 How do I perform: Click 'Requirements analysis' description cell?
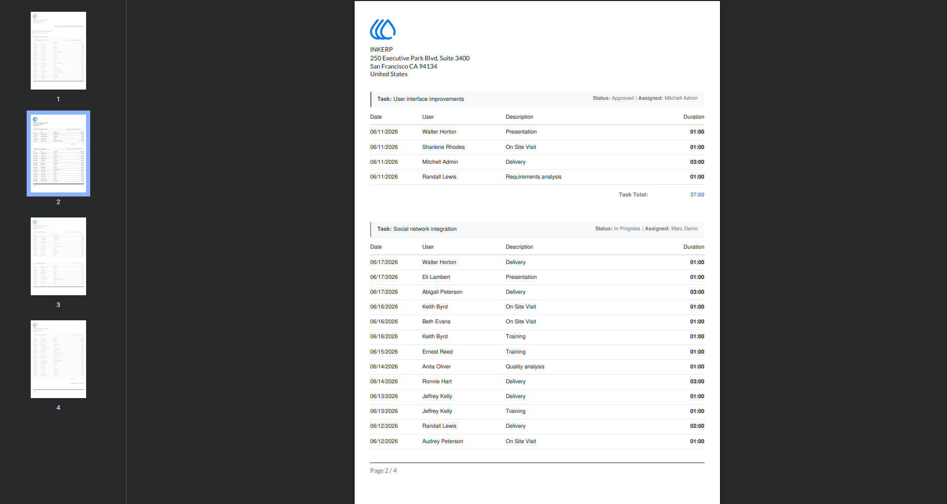[533, 177]
